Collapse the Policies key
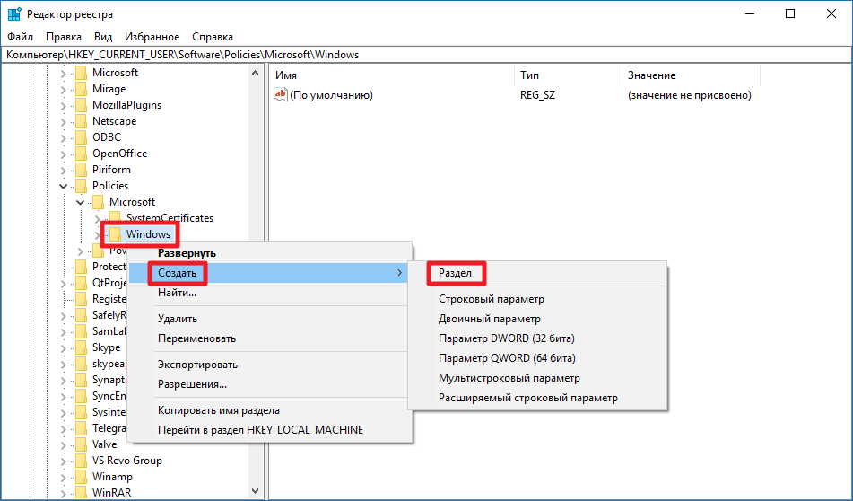 (63, 186)
